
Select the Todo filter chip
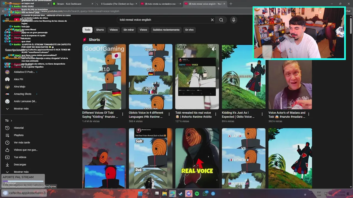87,30
